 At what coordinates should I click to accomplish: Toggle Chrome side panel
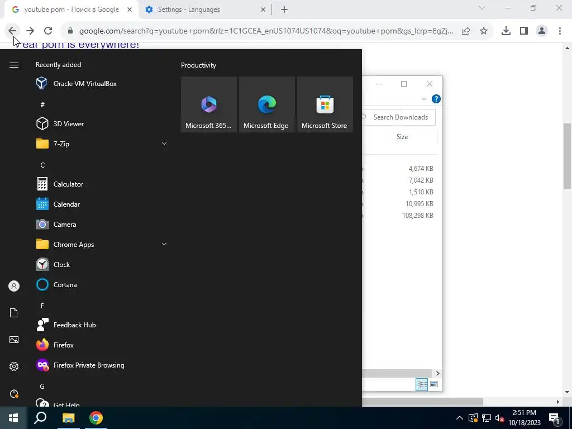click(524, 31)
